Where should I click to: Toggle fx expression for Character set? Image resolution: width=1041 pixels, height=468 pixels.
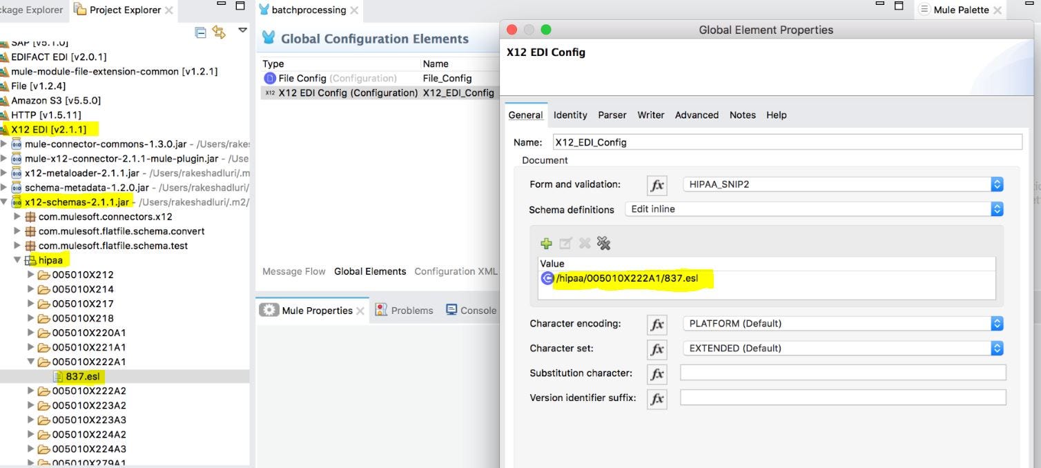(657, 349)
